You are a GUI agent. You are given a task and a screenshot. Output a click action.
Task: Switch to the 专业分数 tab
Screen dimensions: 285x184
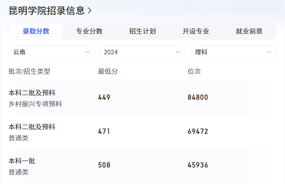pos(89,31)
